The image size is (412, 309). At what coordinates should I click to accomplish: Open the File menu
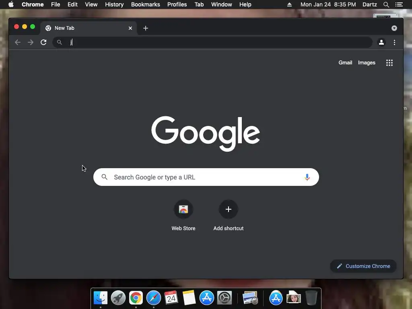tap(56, 4)
